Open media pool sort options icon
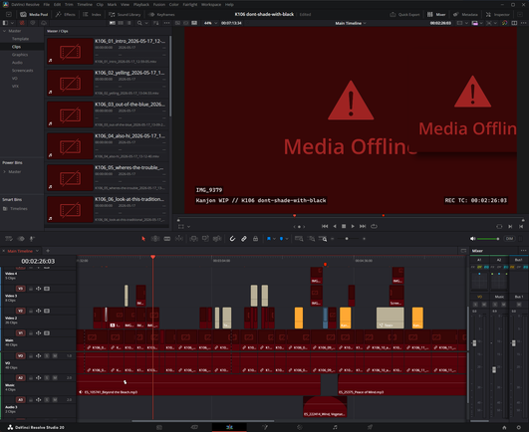The width and height of the screenshot is (529, 432). point(155,23)
